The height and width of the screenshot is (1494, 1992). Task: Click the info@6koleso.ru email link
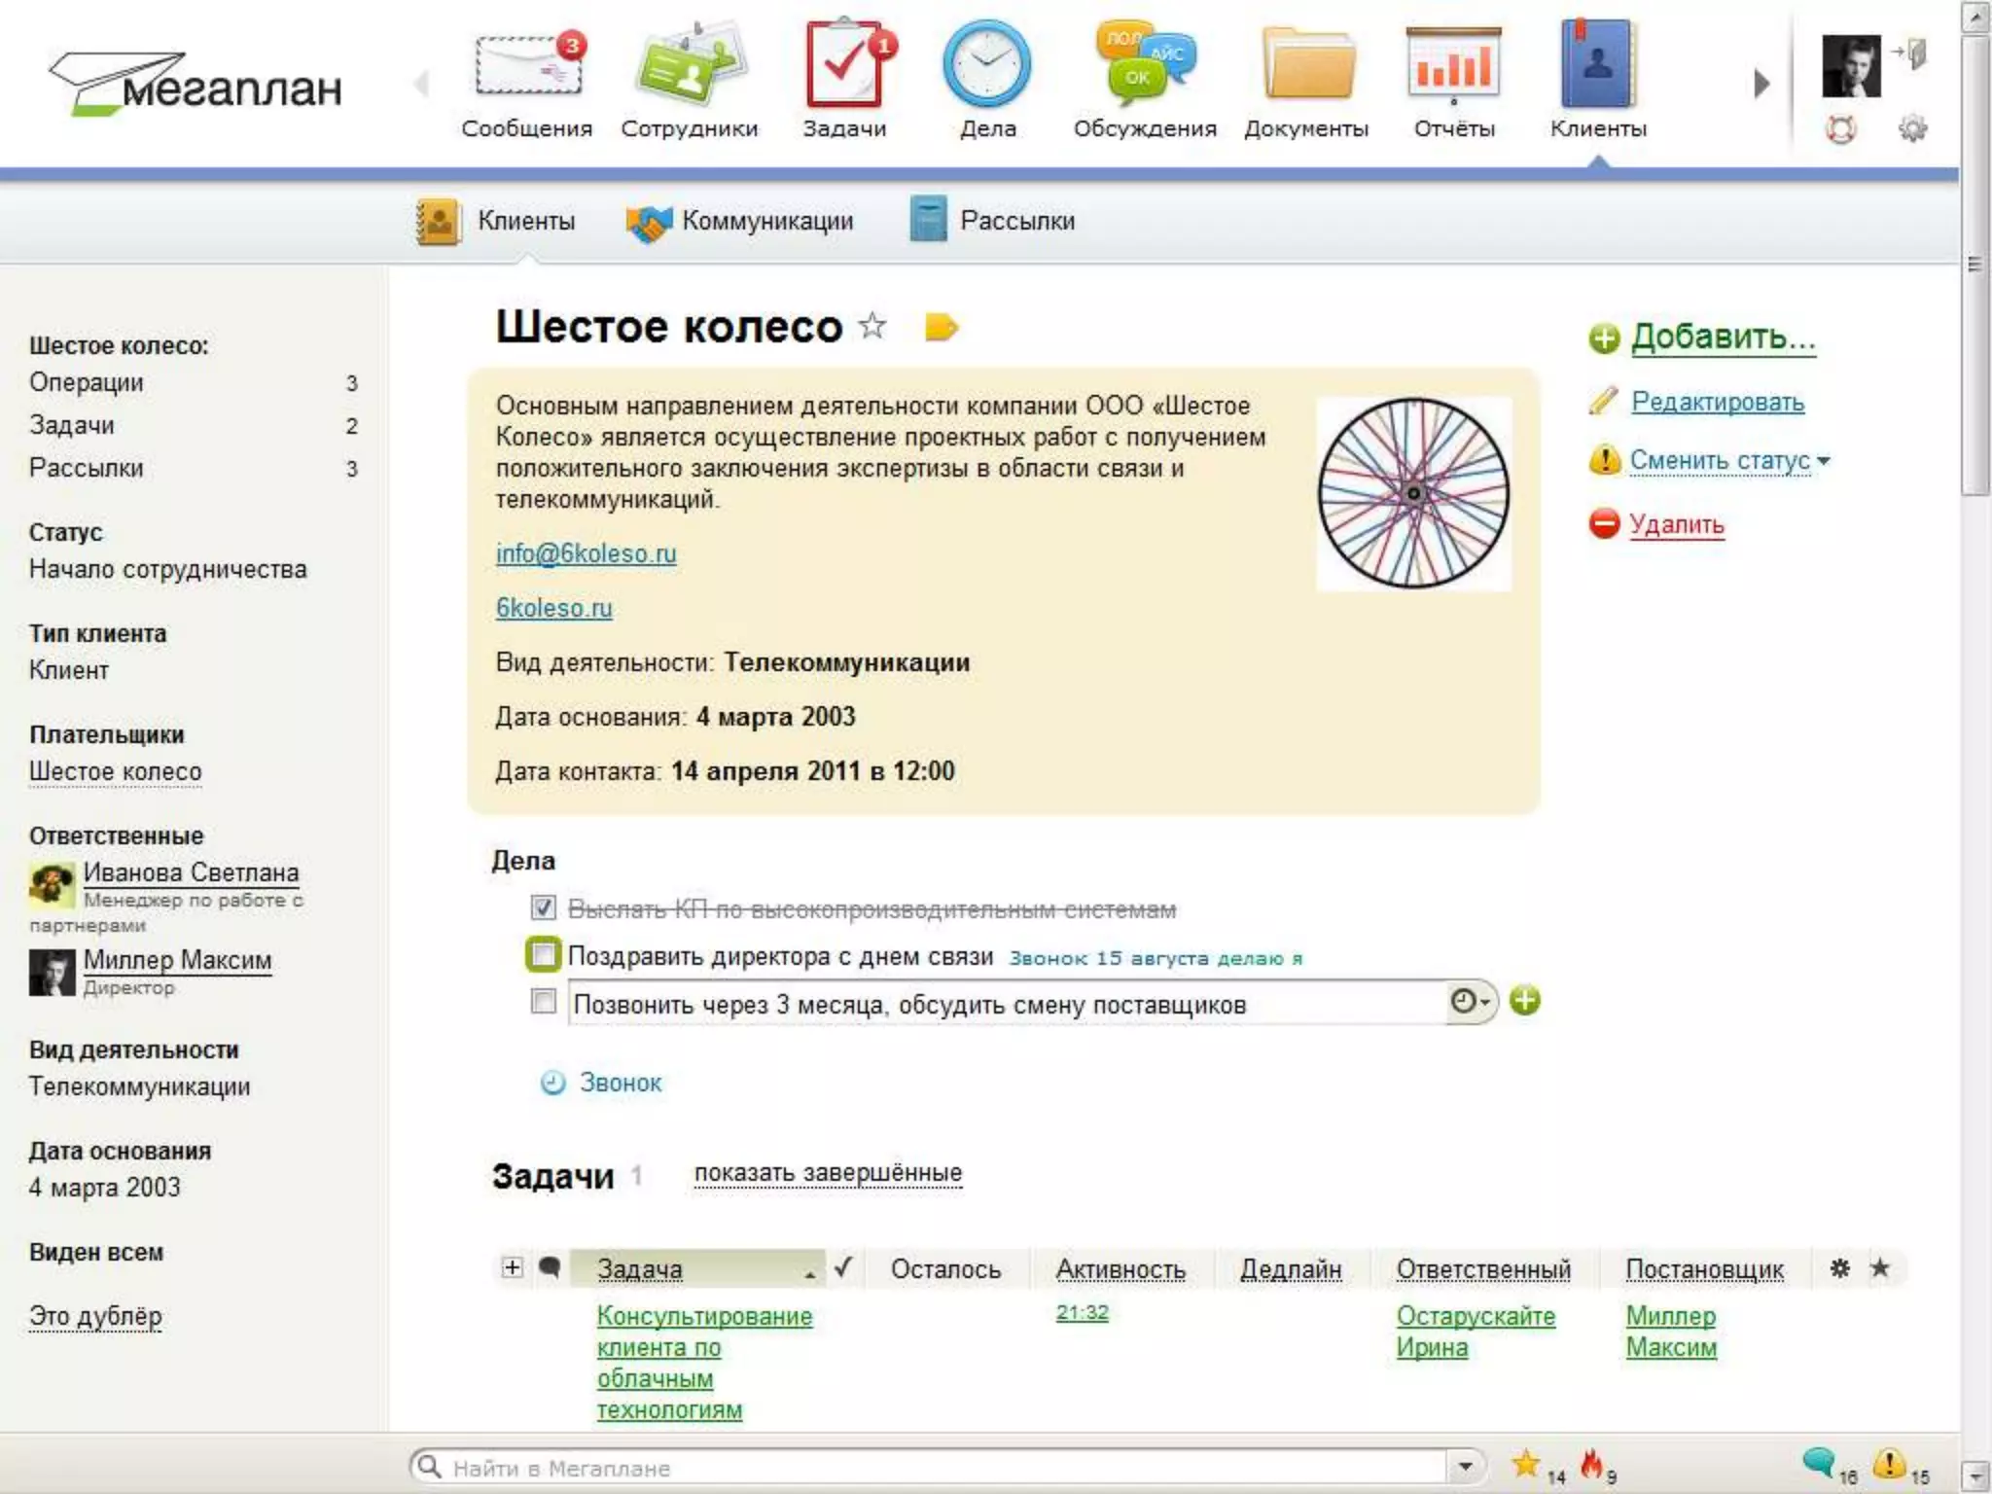coord(586,553)
